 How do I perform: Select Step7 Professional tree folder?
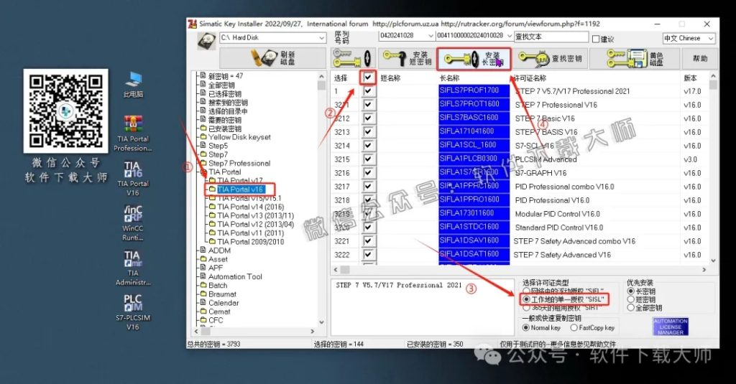tap(239, 163)
